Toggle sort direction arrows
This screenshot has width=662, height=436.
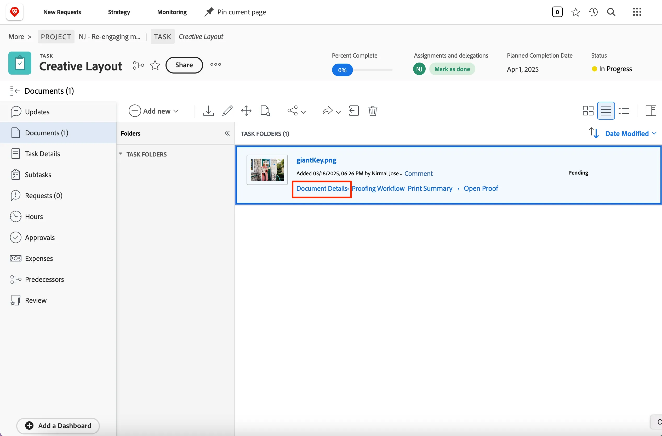(593, 133)
